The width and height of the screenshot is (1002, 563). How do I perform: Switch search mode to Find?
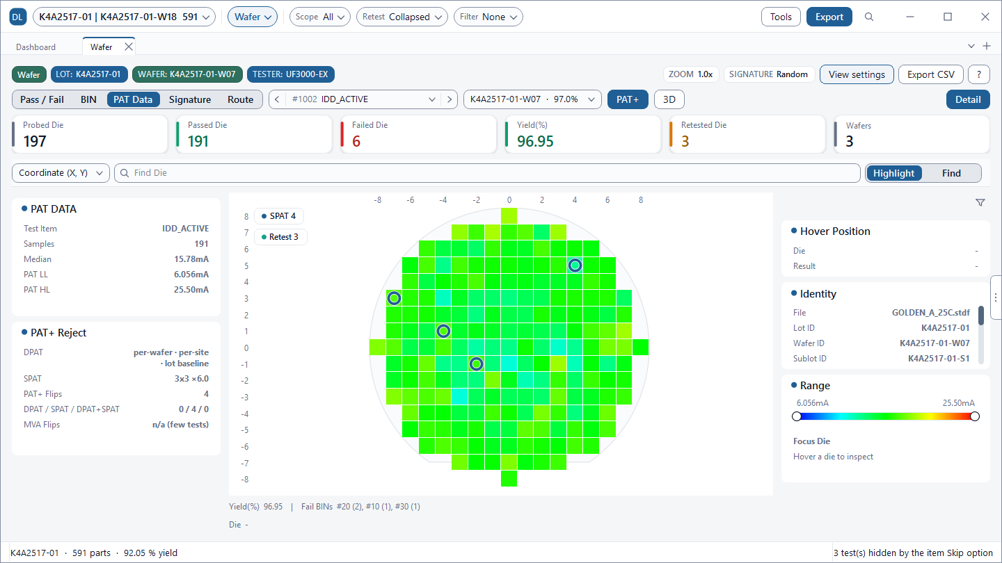[951, 173]
